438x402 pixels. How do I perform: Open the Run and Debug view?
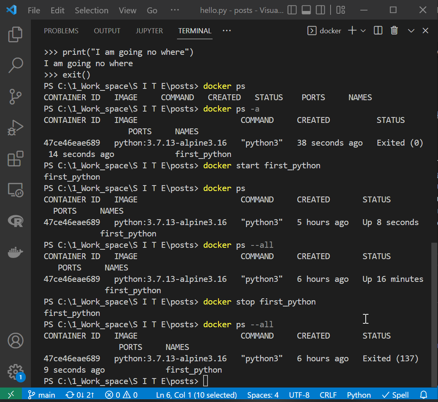15,127
